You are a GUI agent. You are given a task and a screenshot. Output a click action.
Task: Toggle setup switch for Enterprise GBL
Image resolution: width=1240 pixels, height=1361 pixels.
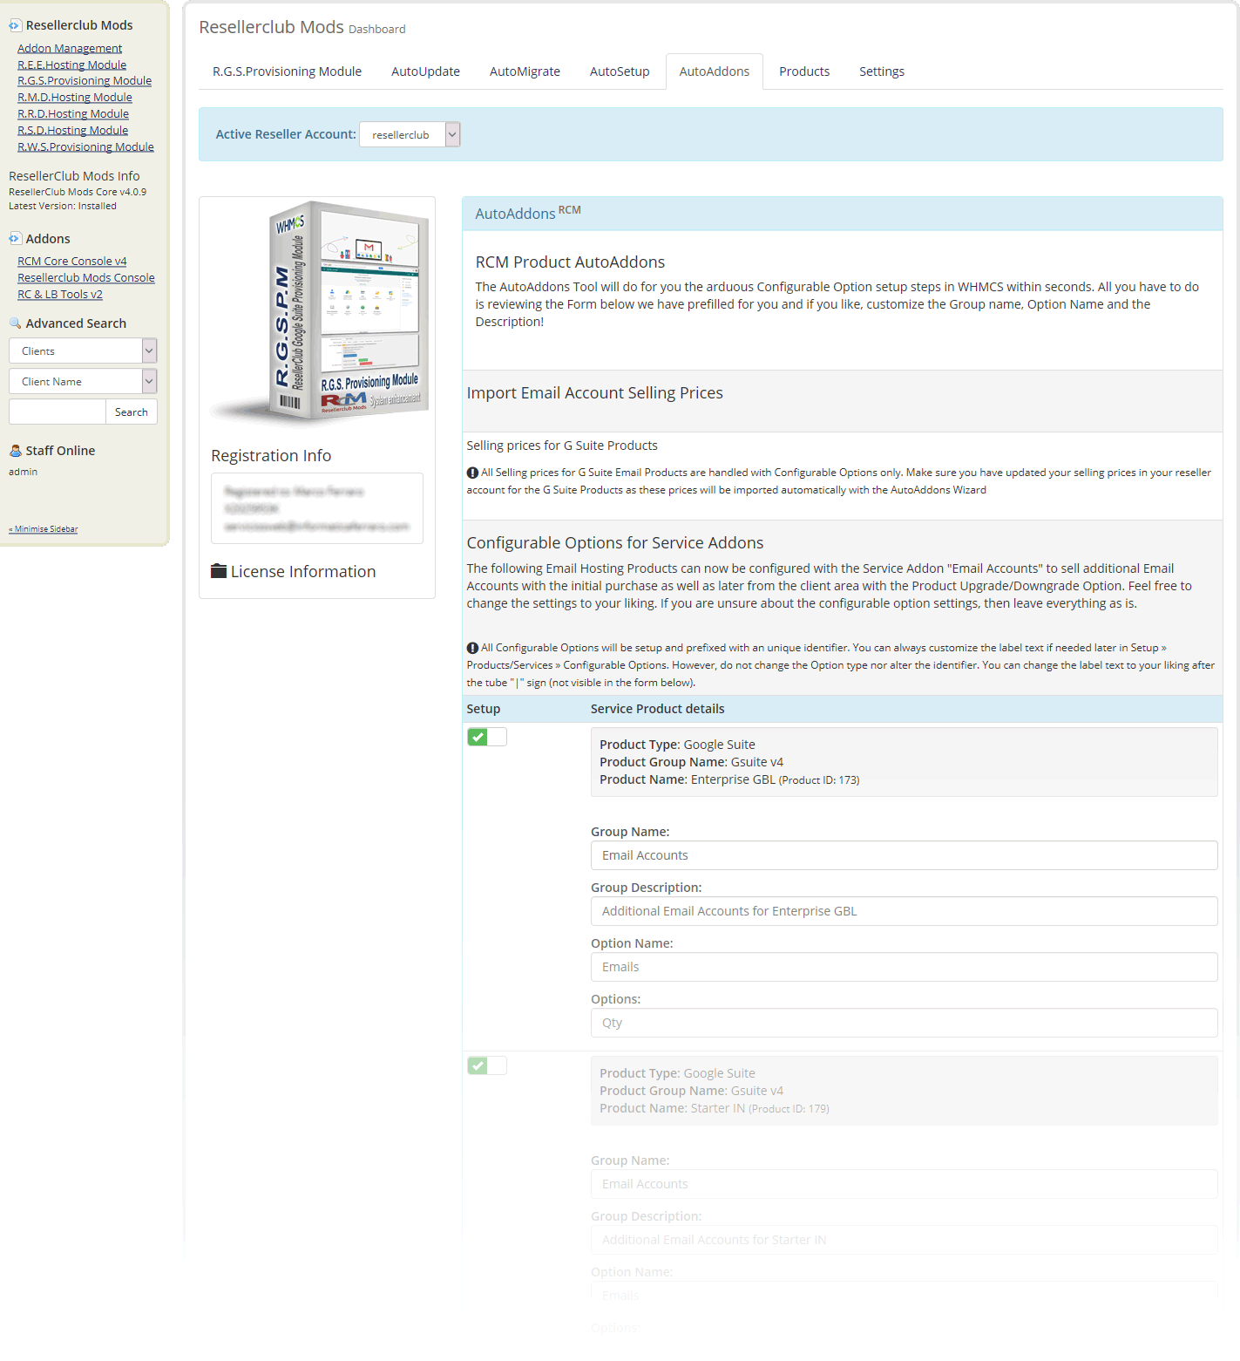click(487, 737)
